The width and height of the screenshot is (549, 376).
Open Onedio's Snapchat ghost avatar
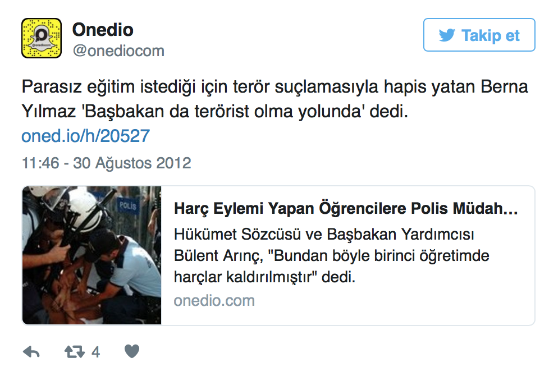click(x=42, y=38)
